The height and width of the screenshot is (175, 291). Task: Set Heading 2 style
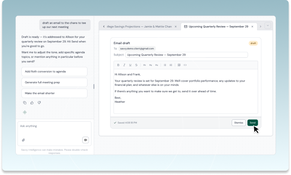click(x=151, y=65)
